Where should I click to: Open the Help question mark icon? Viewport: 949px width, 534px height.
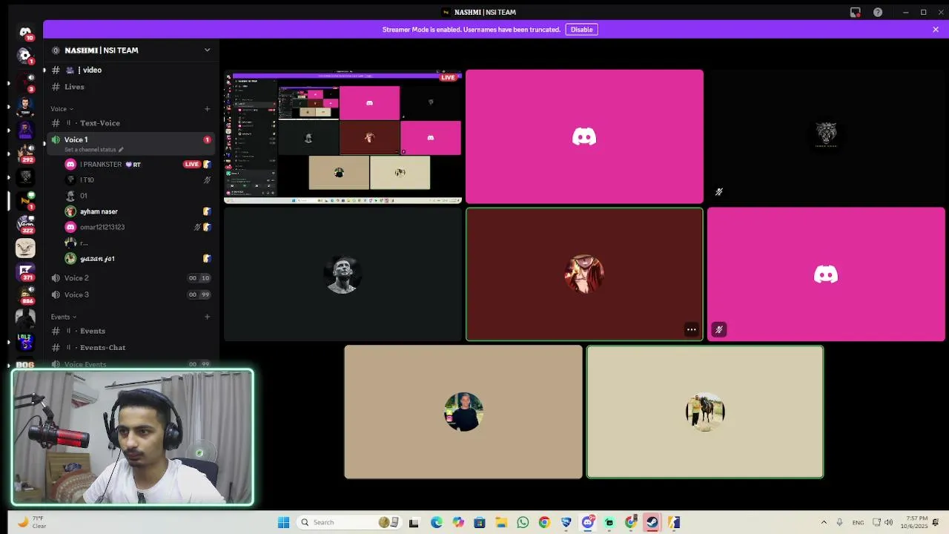(x=878, y=12)
